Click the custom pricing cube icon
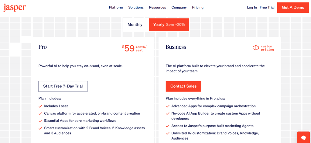311x143 pixels. tap(256, 48)
